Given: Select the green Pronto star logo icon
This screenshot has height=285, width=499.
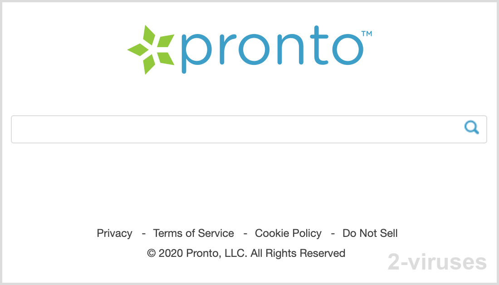Looking at the screenshot, I should 150,48.
